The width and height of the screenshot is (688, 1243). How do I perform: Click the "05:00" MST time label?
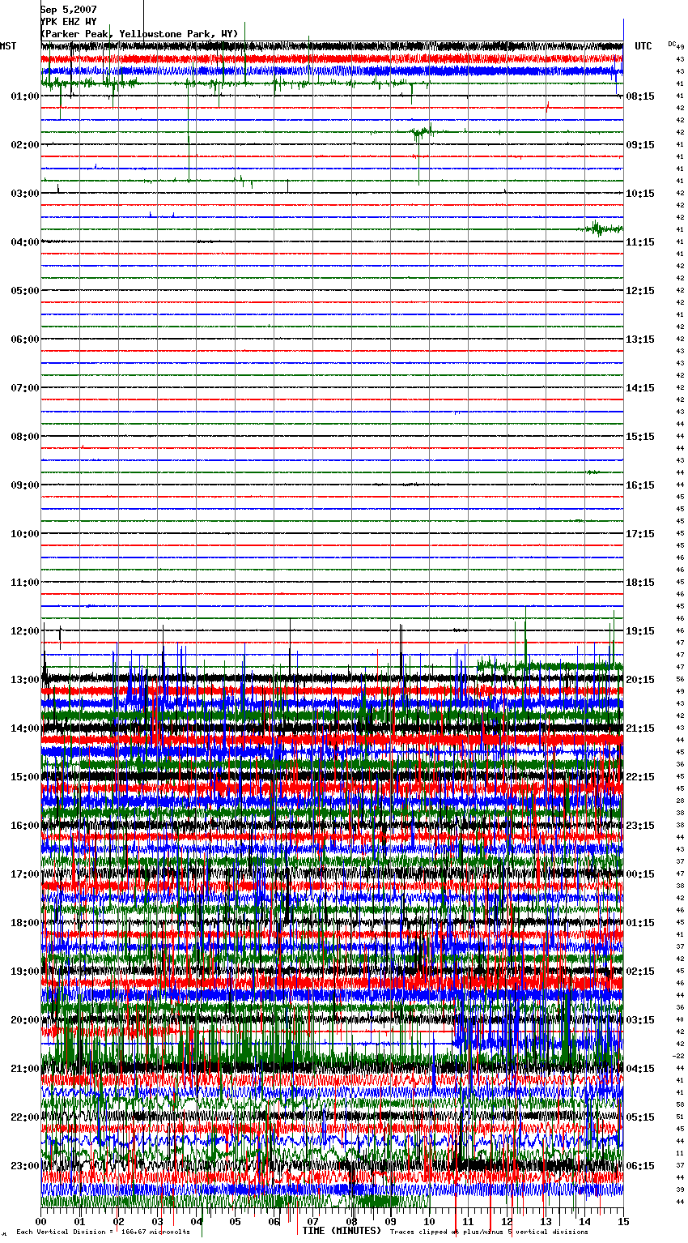[x=25, y=291]
